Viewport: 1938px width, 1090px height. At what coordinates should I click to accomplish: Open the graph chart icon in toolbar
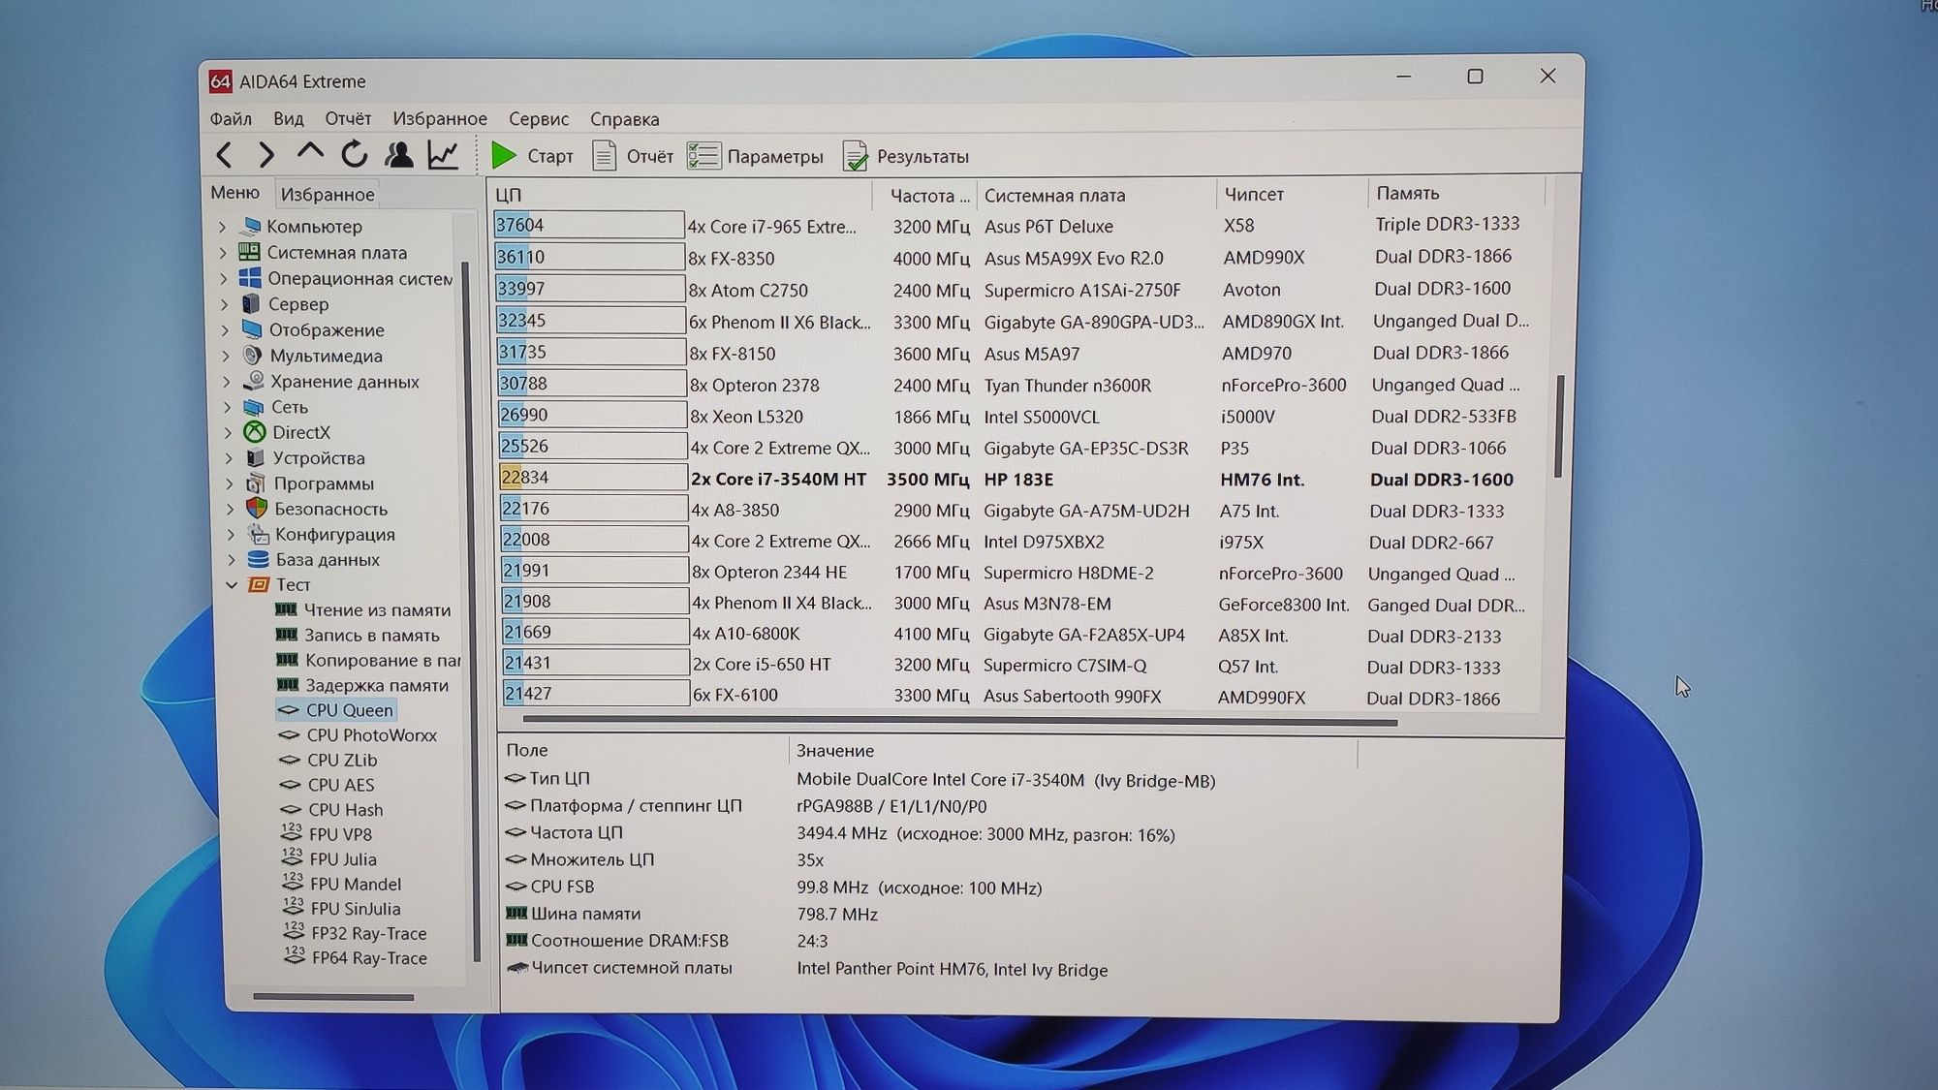(x=443, y=155)
